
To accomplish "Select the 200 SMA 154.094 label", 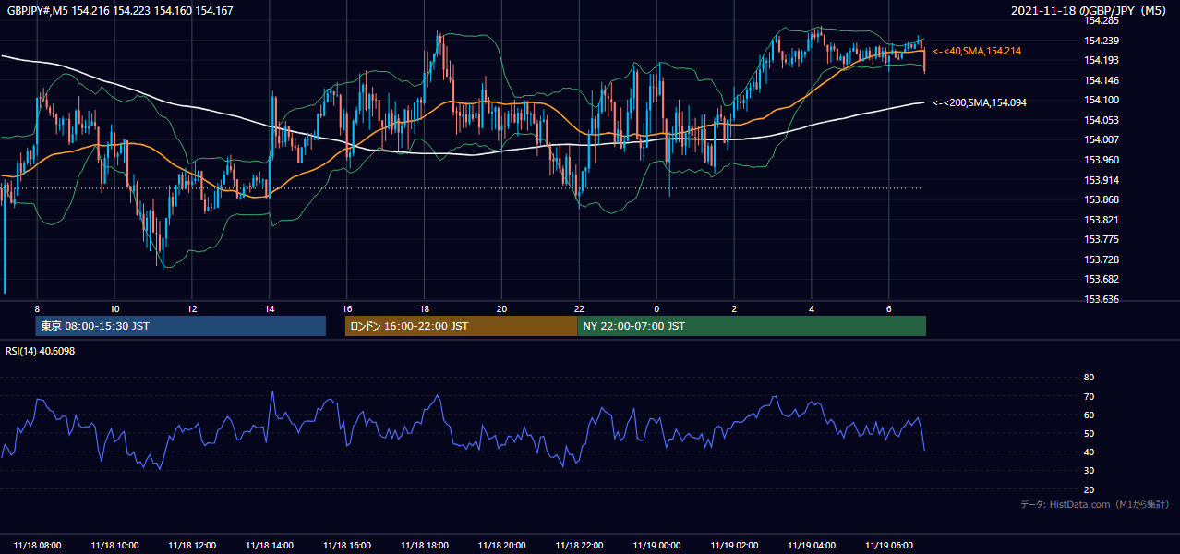I will (980, 102).
